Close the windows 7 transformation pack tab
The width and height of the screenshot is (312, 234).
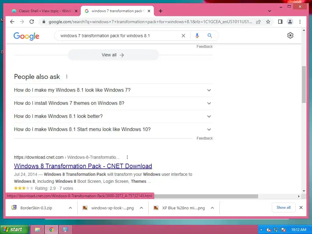click(149, 11)
